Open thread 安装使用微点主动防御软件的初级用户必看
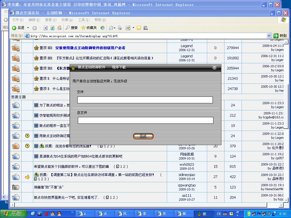The image size is (291, 218). click(90, 48)
